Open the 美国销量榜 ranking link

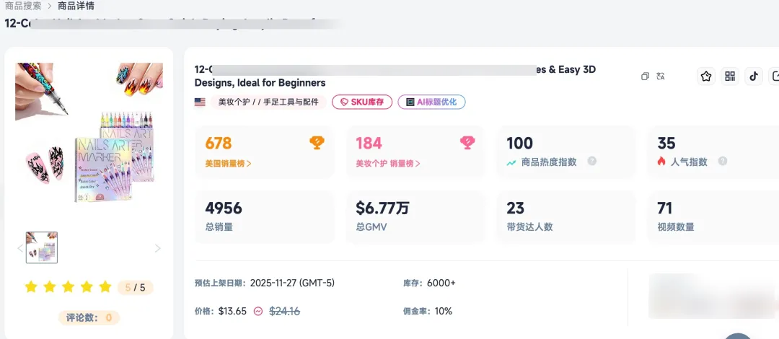pyautogui.click(x=228, y=164)
